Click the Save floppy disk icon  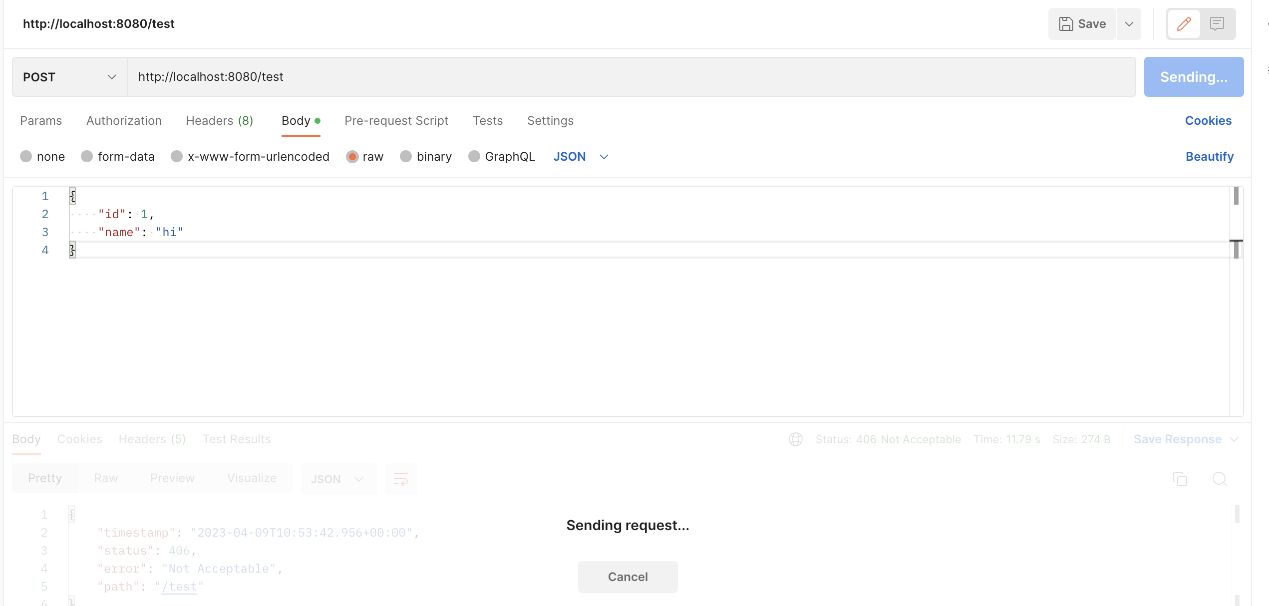1066,24
